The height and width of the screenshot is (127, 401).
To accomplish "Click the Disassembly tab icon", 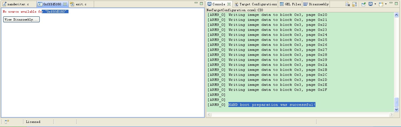I will click(306, 4).
